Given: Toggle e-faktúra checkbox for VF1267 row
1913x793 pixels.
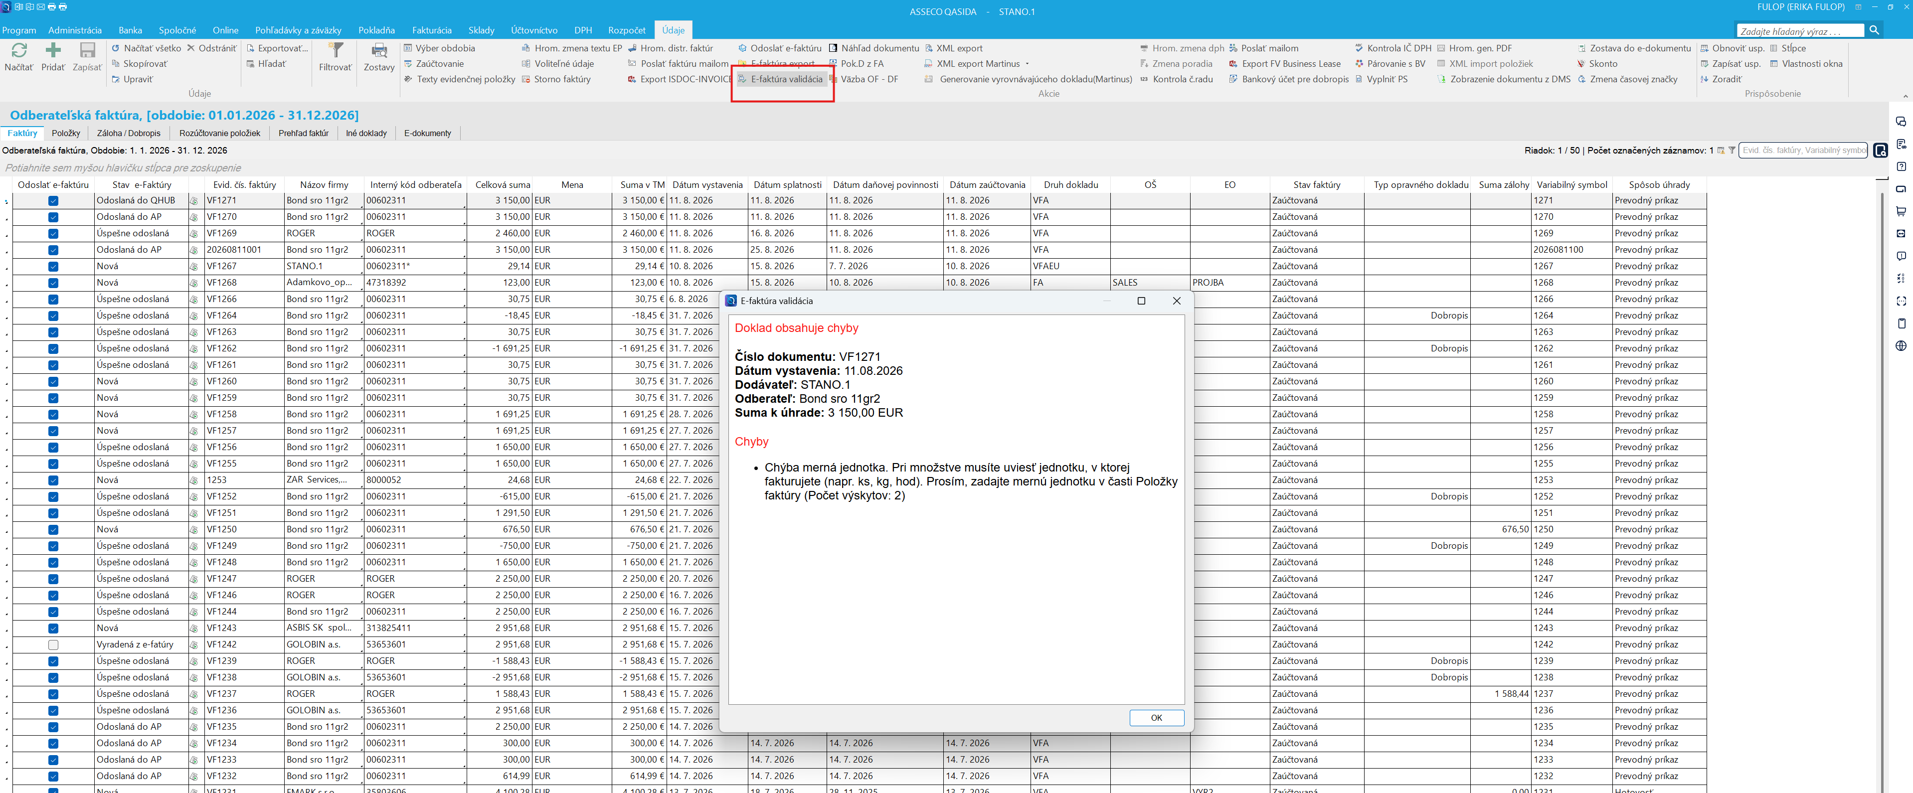Looking at the screenshot, I should click(53, 267).
